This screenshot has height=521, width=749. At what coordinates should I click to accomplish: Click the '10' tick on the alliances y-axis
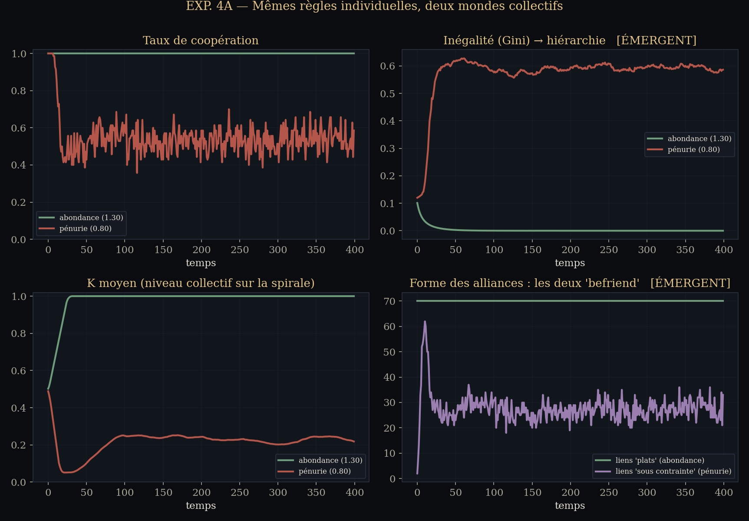(389, 453)
